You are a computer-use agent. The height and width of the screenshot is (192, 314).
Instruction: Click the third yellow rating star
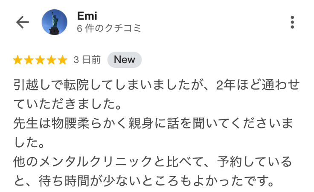40,60
